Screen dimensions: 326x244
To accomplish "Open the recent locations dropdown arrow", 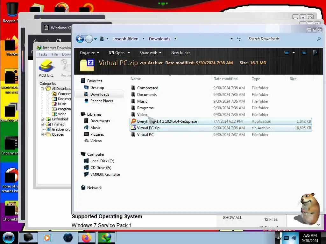I will click(x=95, y=39).
